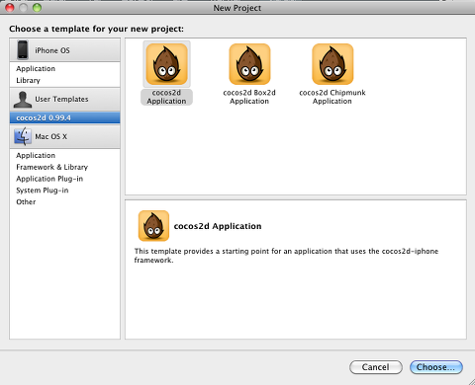Select cocos2d 0.99.4 in the sidebar
Image resolution: width=475 pixels, height=385 pixels.
pos(65,117)
